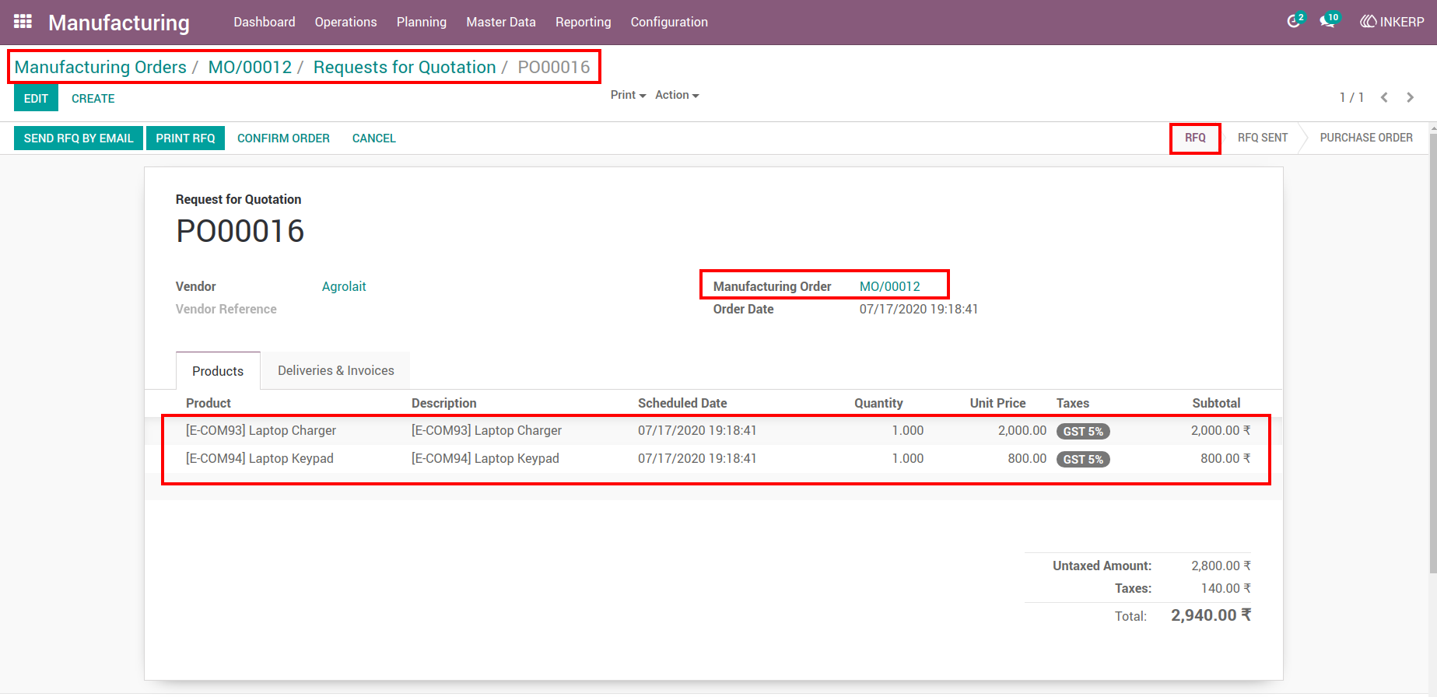Click the Manufacturing Orders breadcrumb
1437x697 pixels.
[100, 67]
